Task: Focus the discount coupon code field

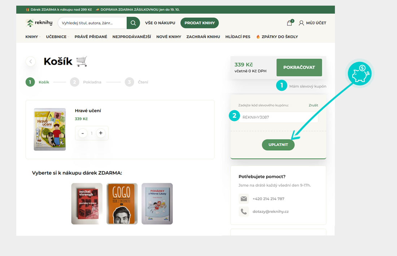Action: [x=278, y=117]
